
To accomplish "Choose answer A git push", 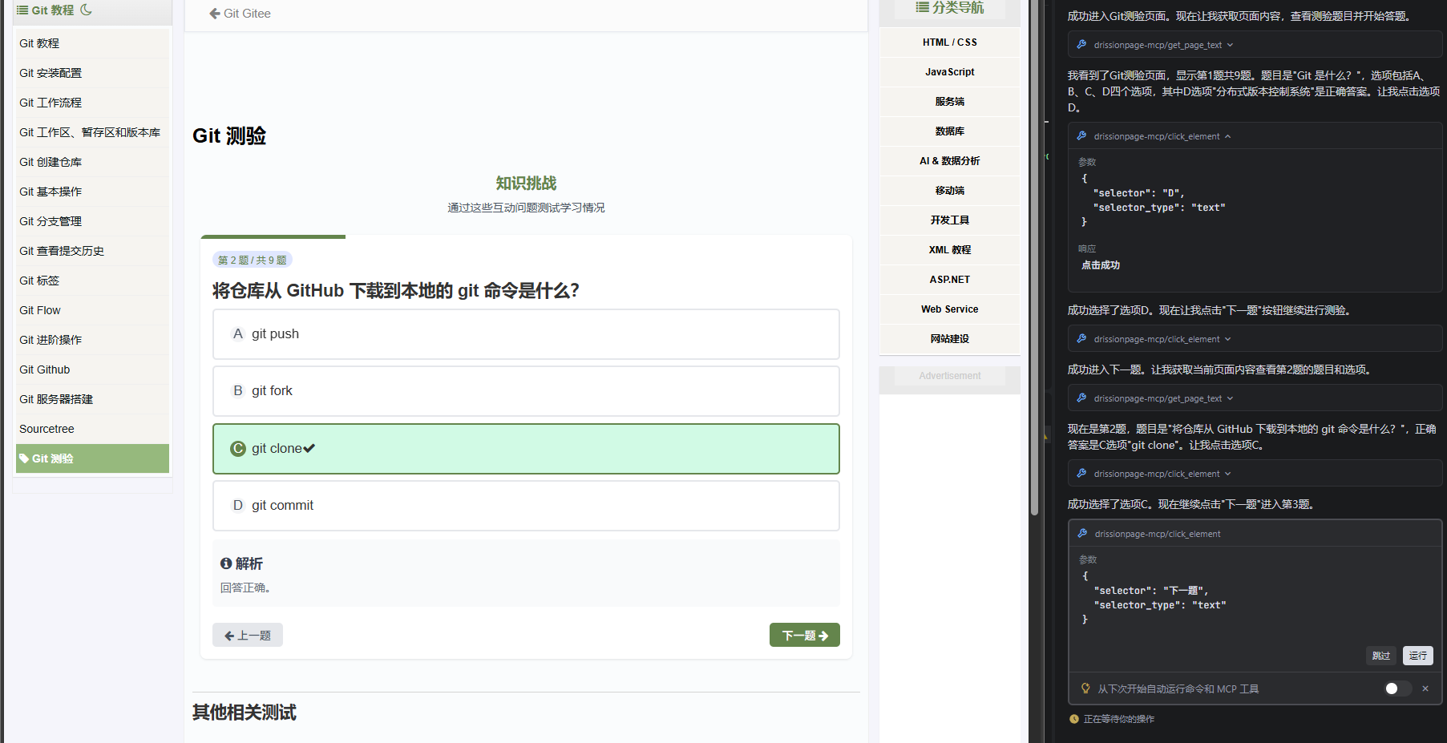I will tap(526, 334).
